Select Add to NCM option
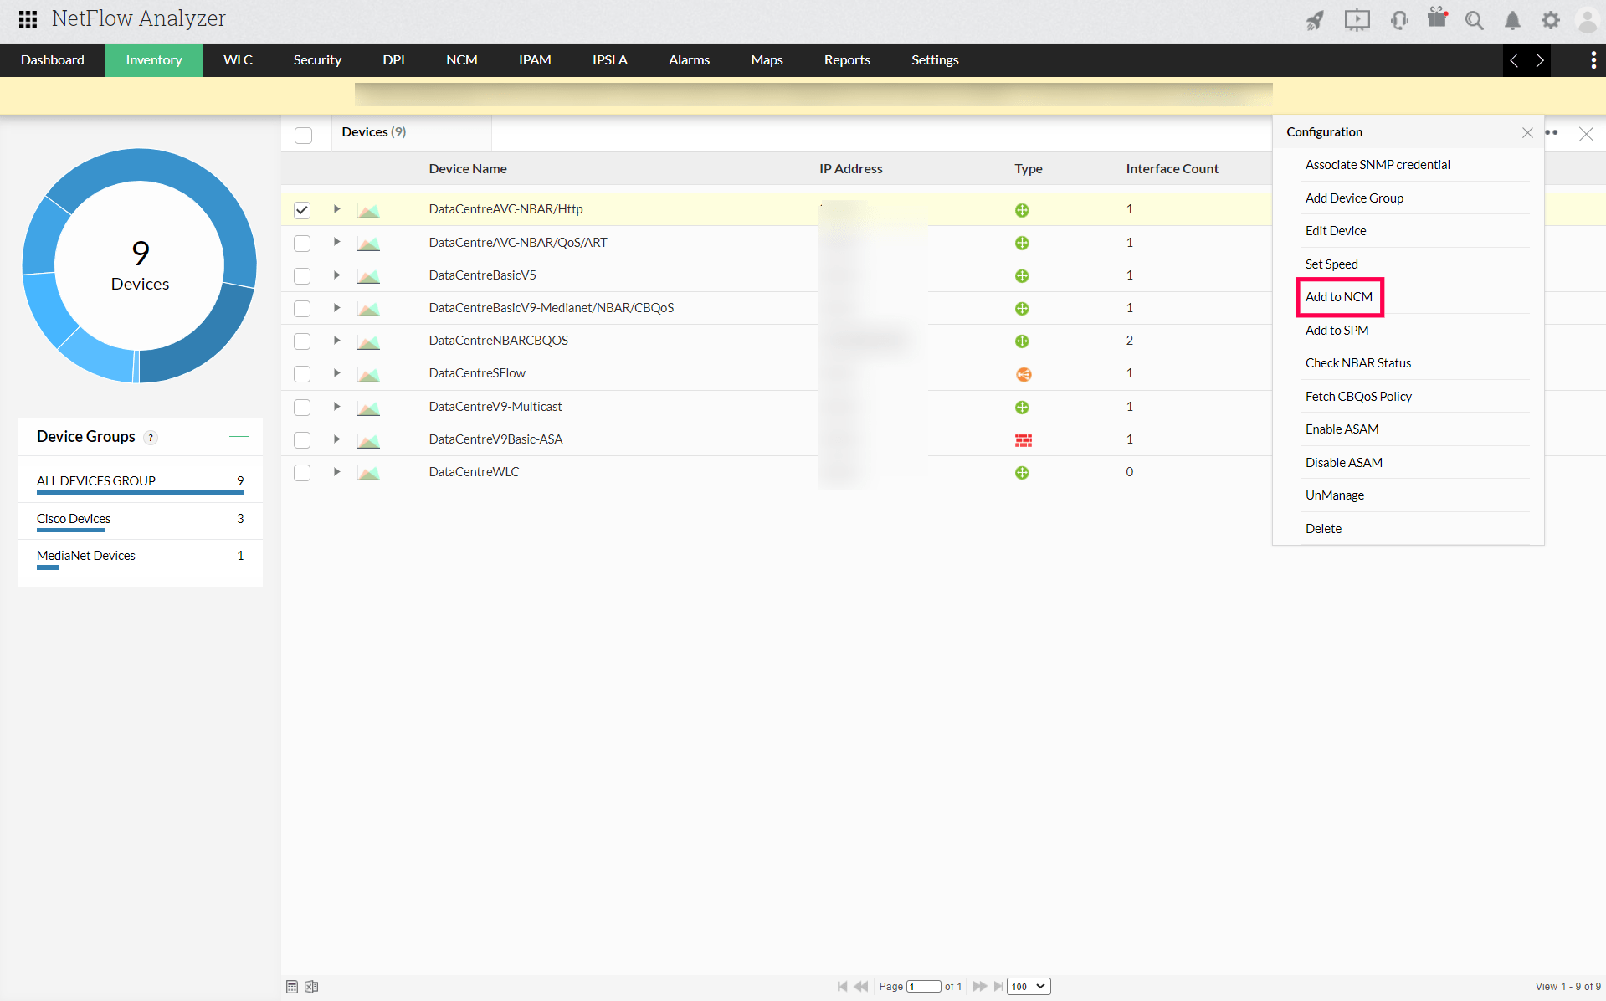This screenshot has height=1001, width=1606. [1339, 297]
